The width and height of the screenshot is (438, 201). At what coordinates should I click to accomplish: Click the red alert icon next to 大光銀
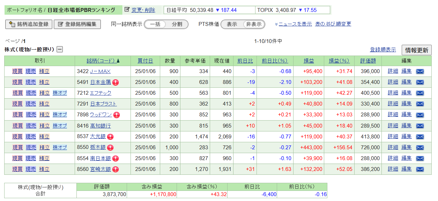pos(110,137)
